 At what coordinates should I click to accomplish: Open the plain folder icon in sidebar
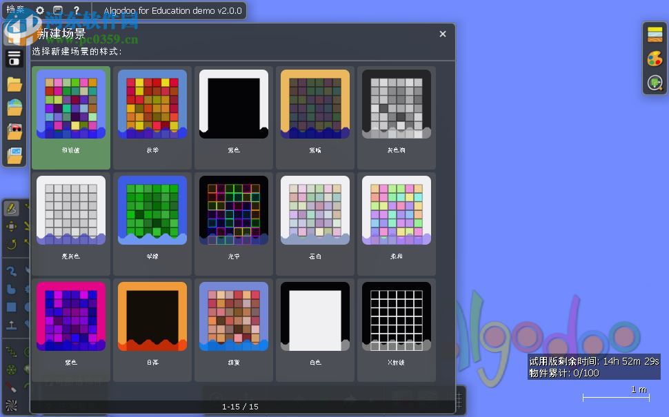coord(14,84)
